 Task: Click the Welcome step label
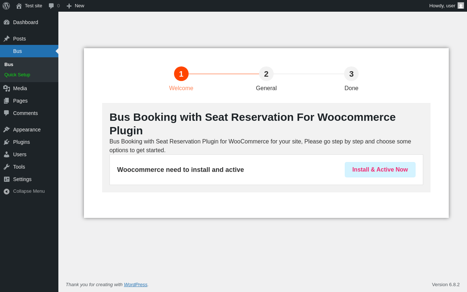click(x=181, y=88)
